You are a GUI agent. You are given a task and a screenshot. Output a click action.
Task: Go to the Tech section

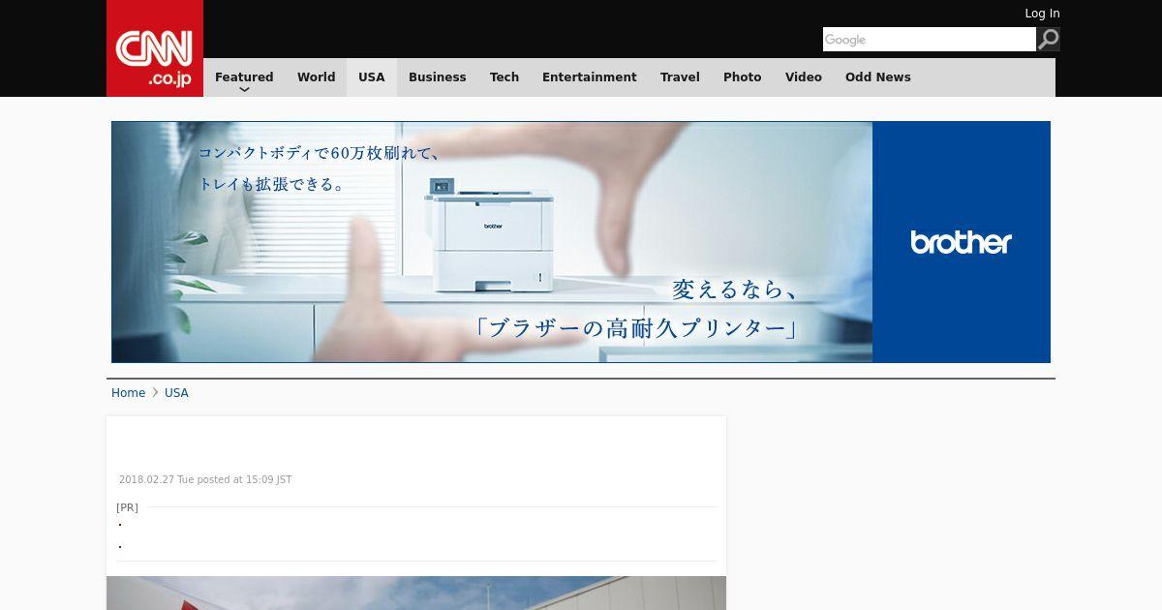click(x=505, y=77)
